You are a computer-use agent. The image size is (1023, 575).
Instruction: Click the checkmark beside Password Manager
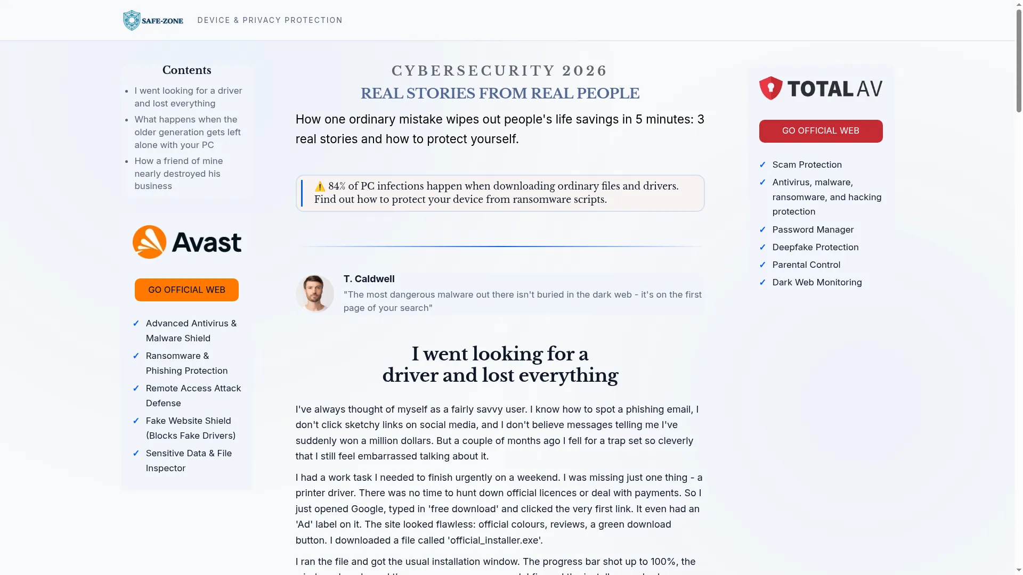click(762, 230)
